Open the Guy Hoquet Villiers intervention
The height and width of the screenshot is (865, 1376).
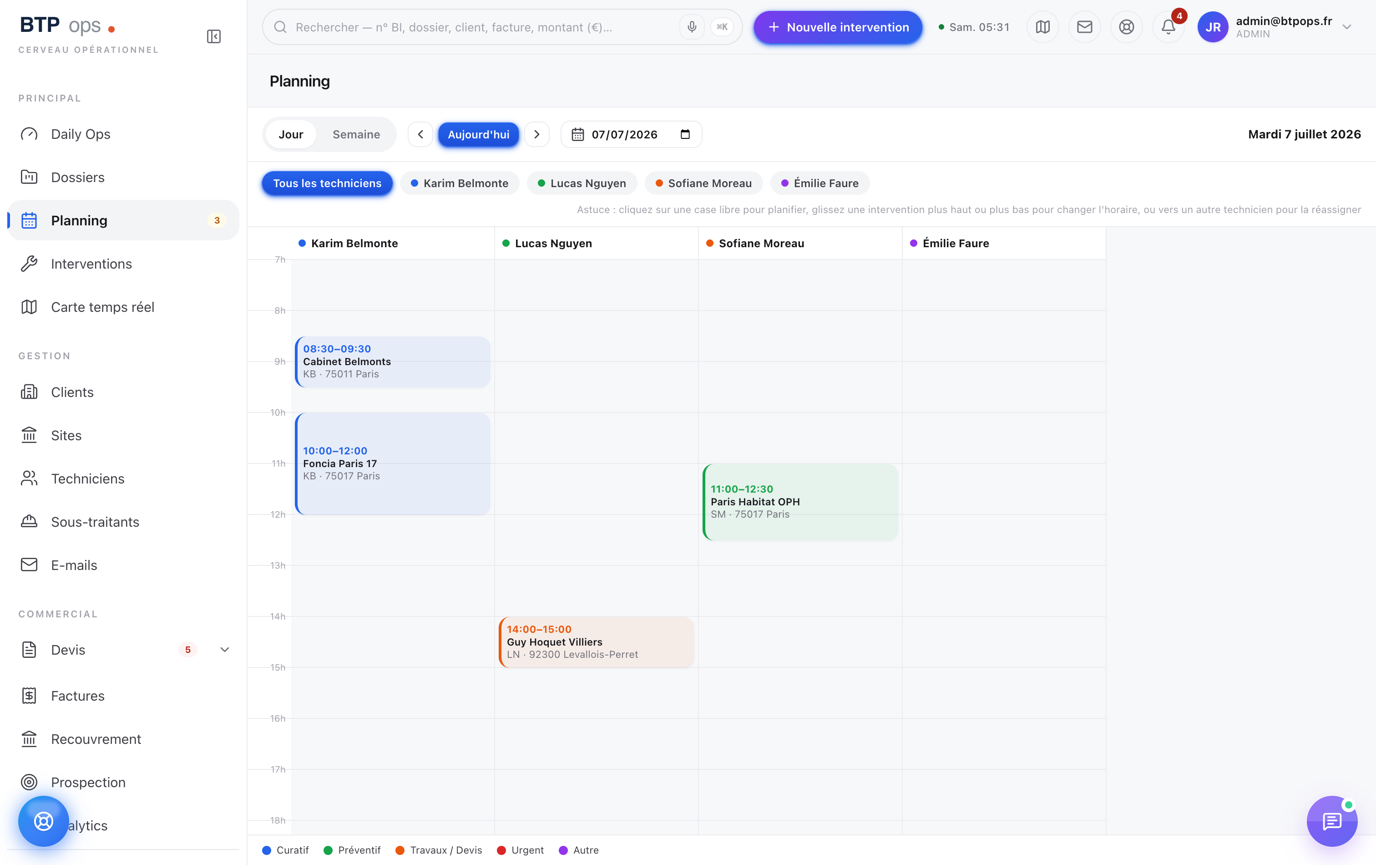(x=597, y=641)
